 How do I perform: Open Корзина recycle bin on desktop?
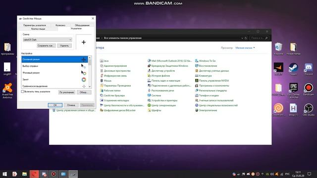tap(278, 48)
